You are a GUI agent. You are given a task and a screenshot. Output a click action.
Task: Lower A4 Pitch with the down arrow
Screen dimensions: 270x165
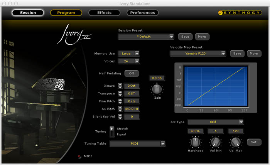coord(120,110)
